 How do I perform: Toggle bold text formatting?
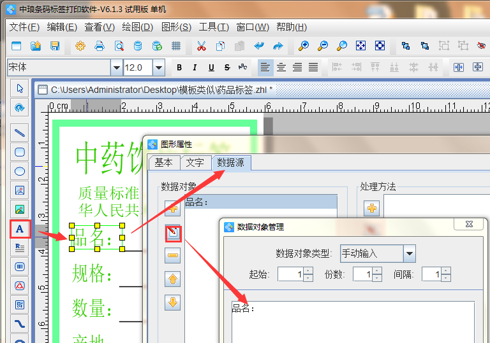(x=179, y=67)
